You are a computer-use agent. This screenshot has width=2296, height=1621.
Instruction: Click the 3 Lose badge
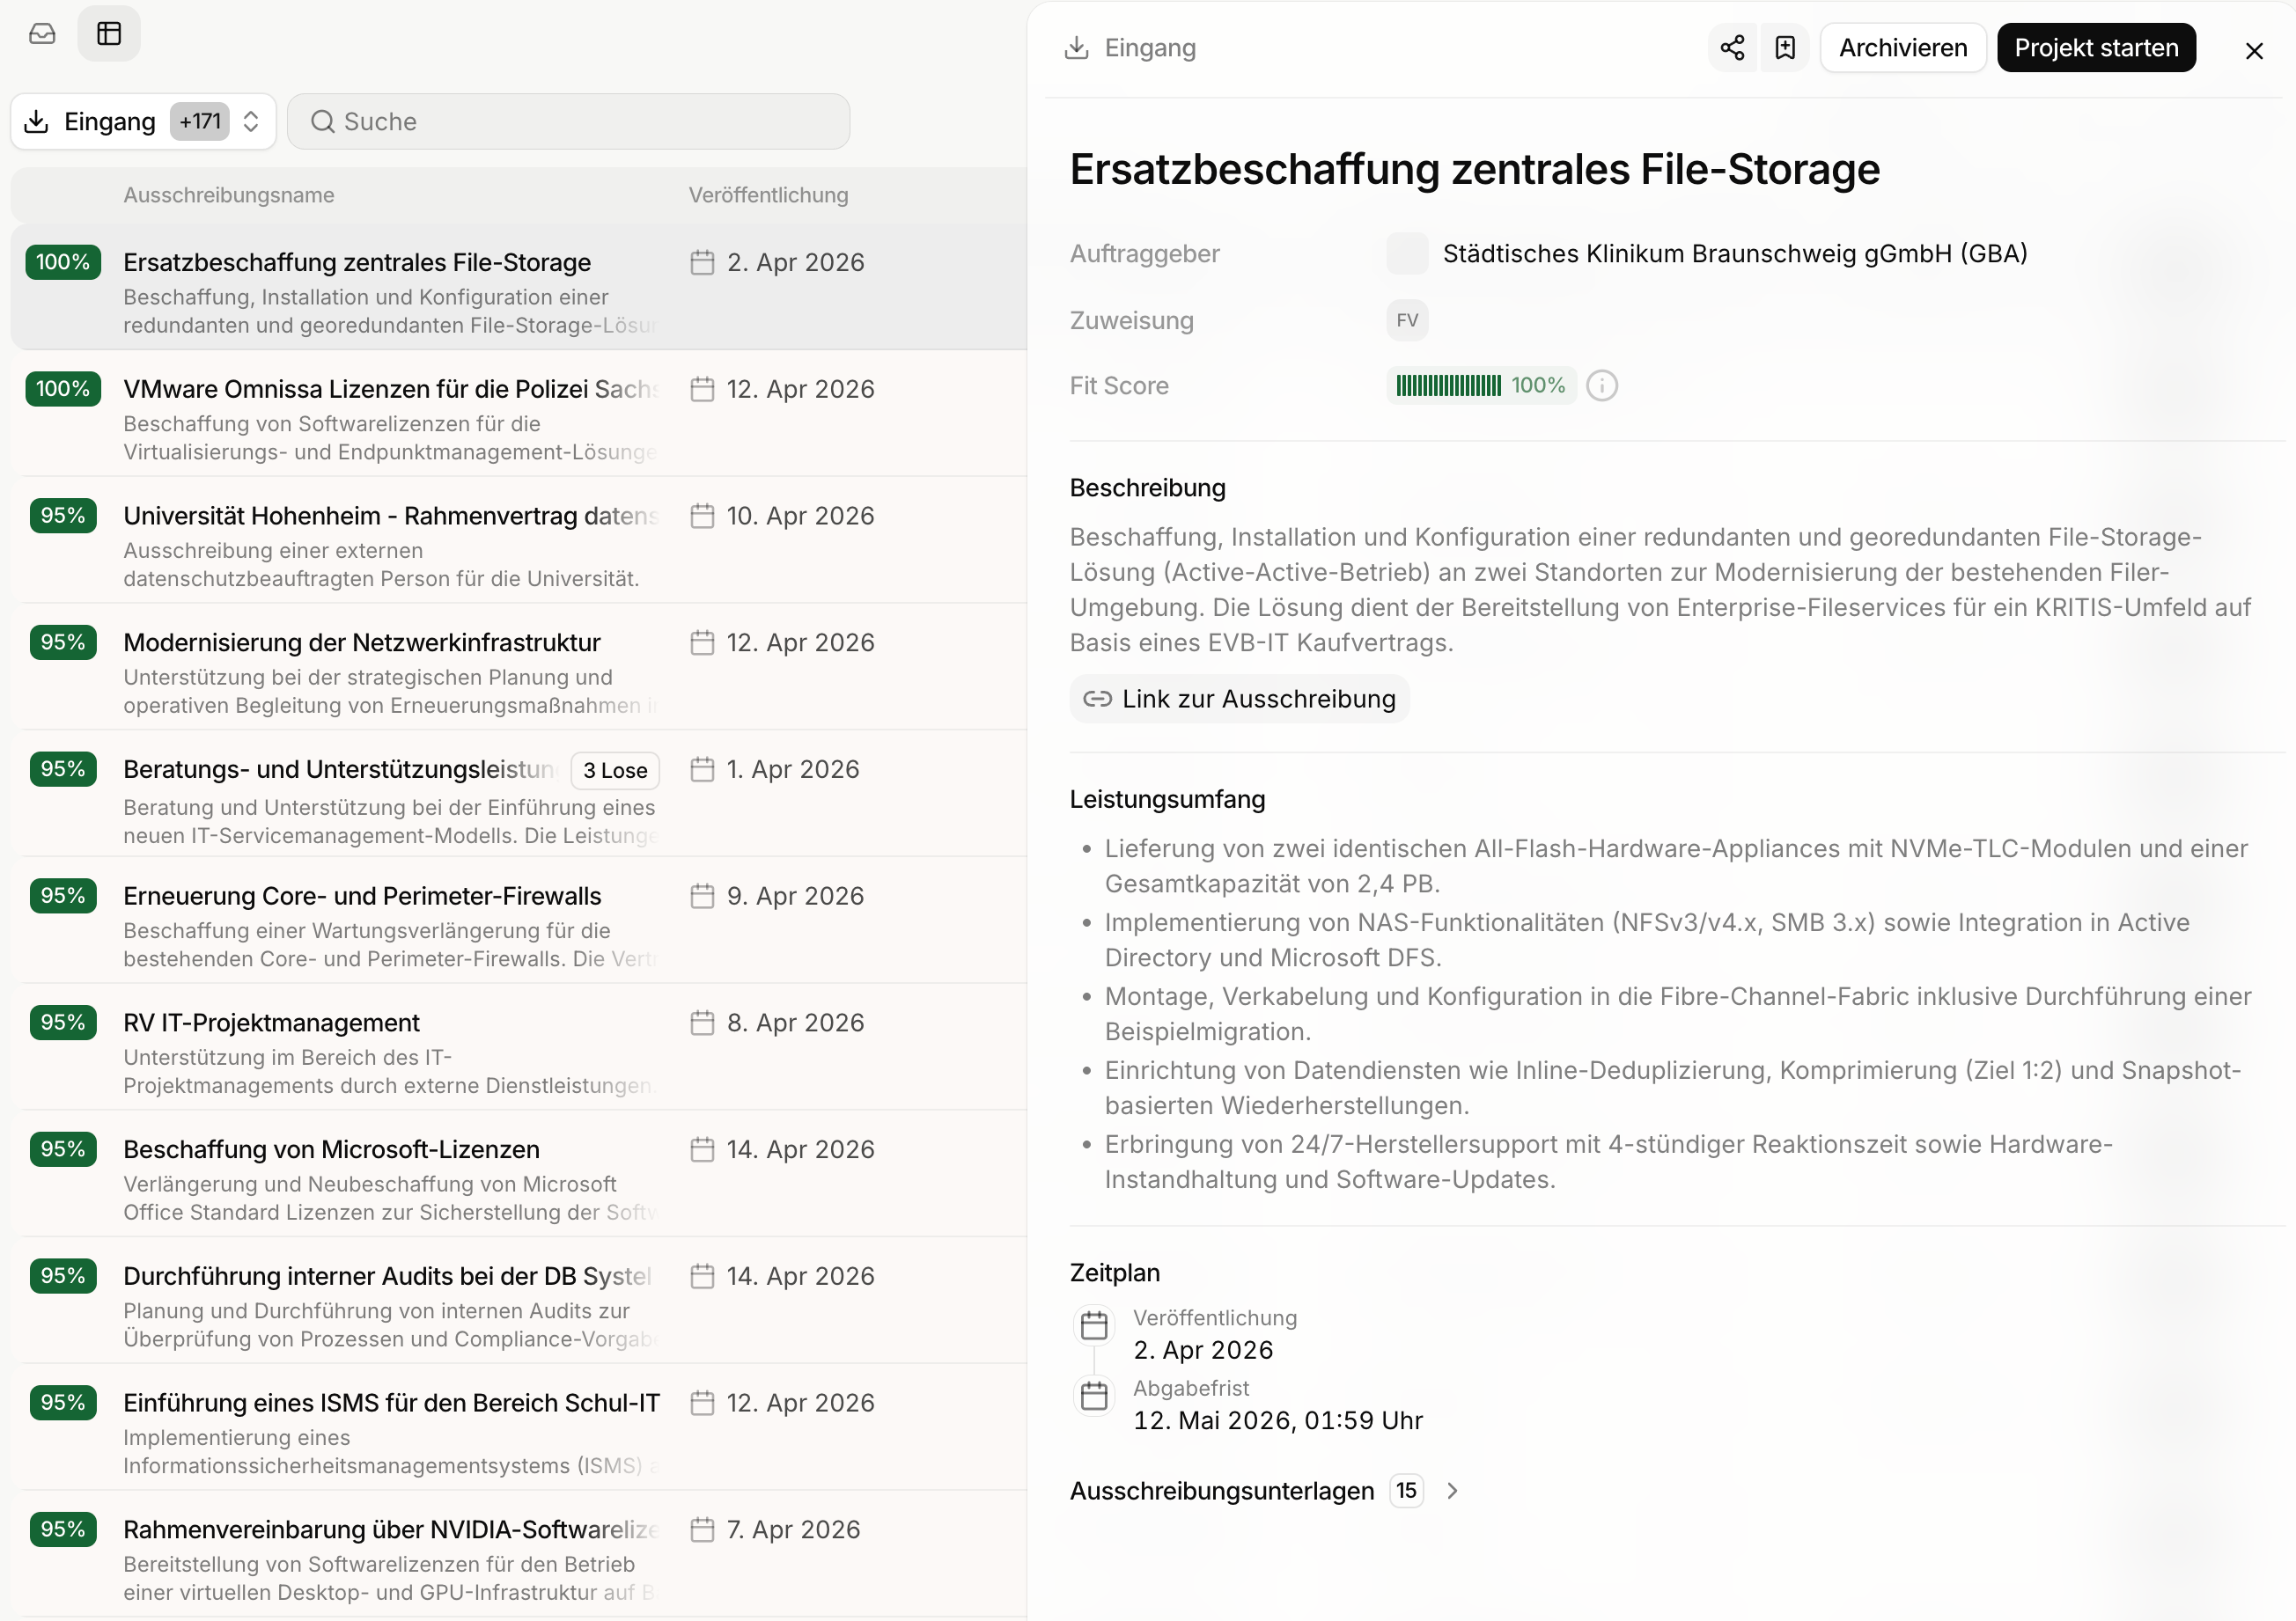(615, 771)
